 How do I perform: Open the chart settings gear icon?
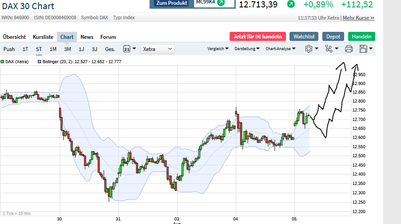(x=309, y=49)
